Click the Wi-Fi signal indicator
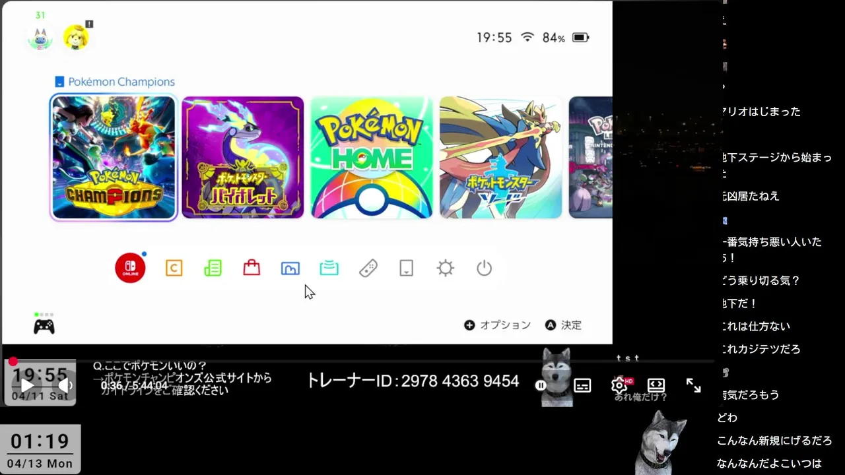 tap(527, 38)
